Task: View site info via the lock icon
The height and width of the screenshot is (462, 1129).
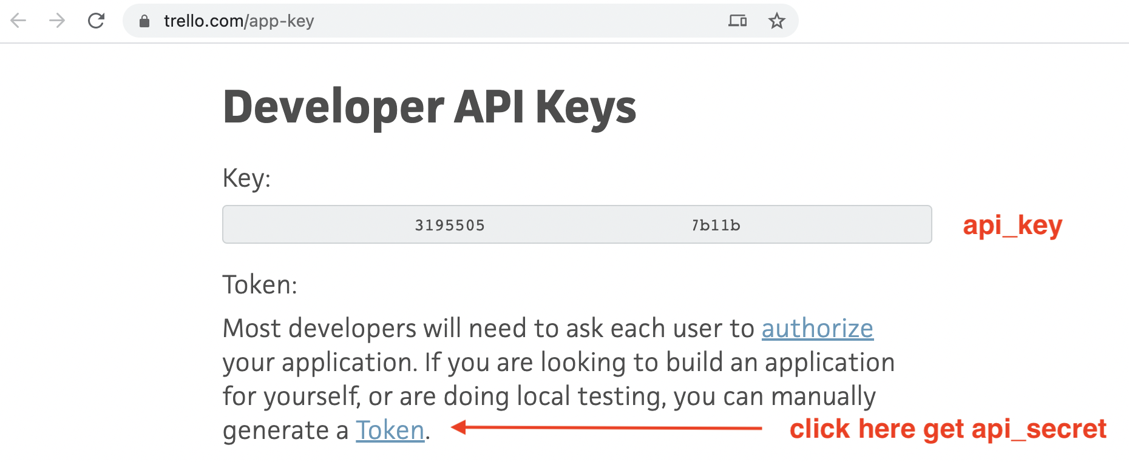Action: [144, 21]
